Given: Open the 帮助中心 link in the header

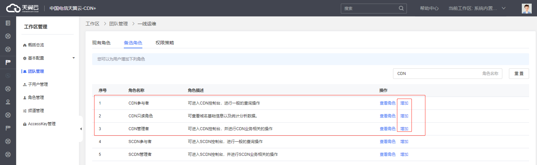Looking at the screenshot, I should (x=429, y=8).
